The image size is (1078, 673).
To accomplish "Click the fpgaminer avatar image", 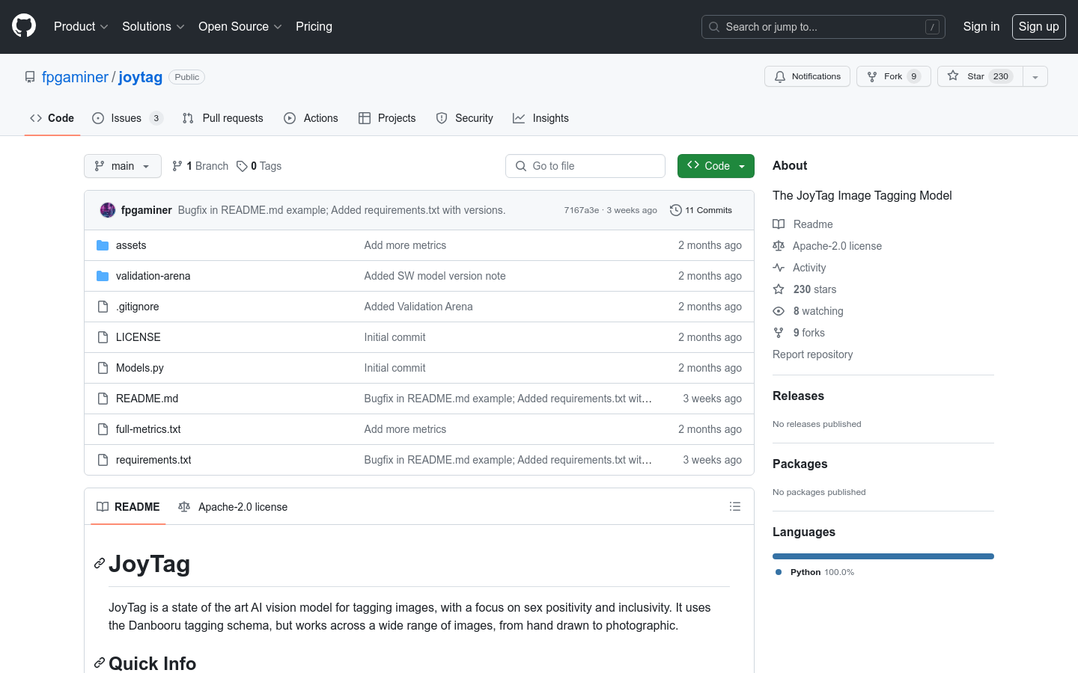I will tap(108, 210).
